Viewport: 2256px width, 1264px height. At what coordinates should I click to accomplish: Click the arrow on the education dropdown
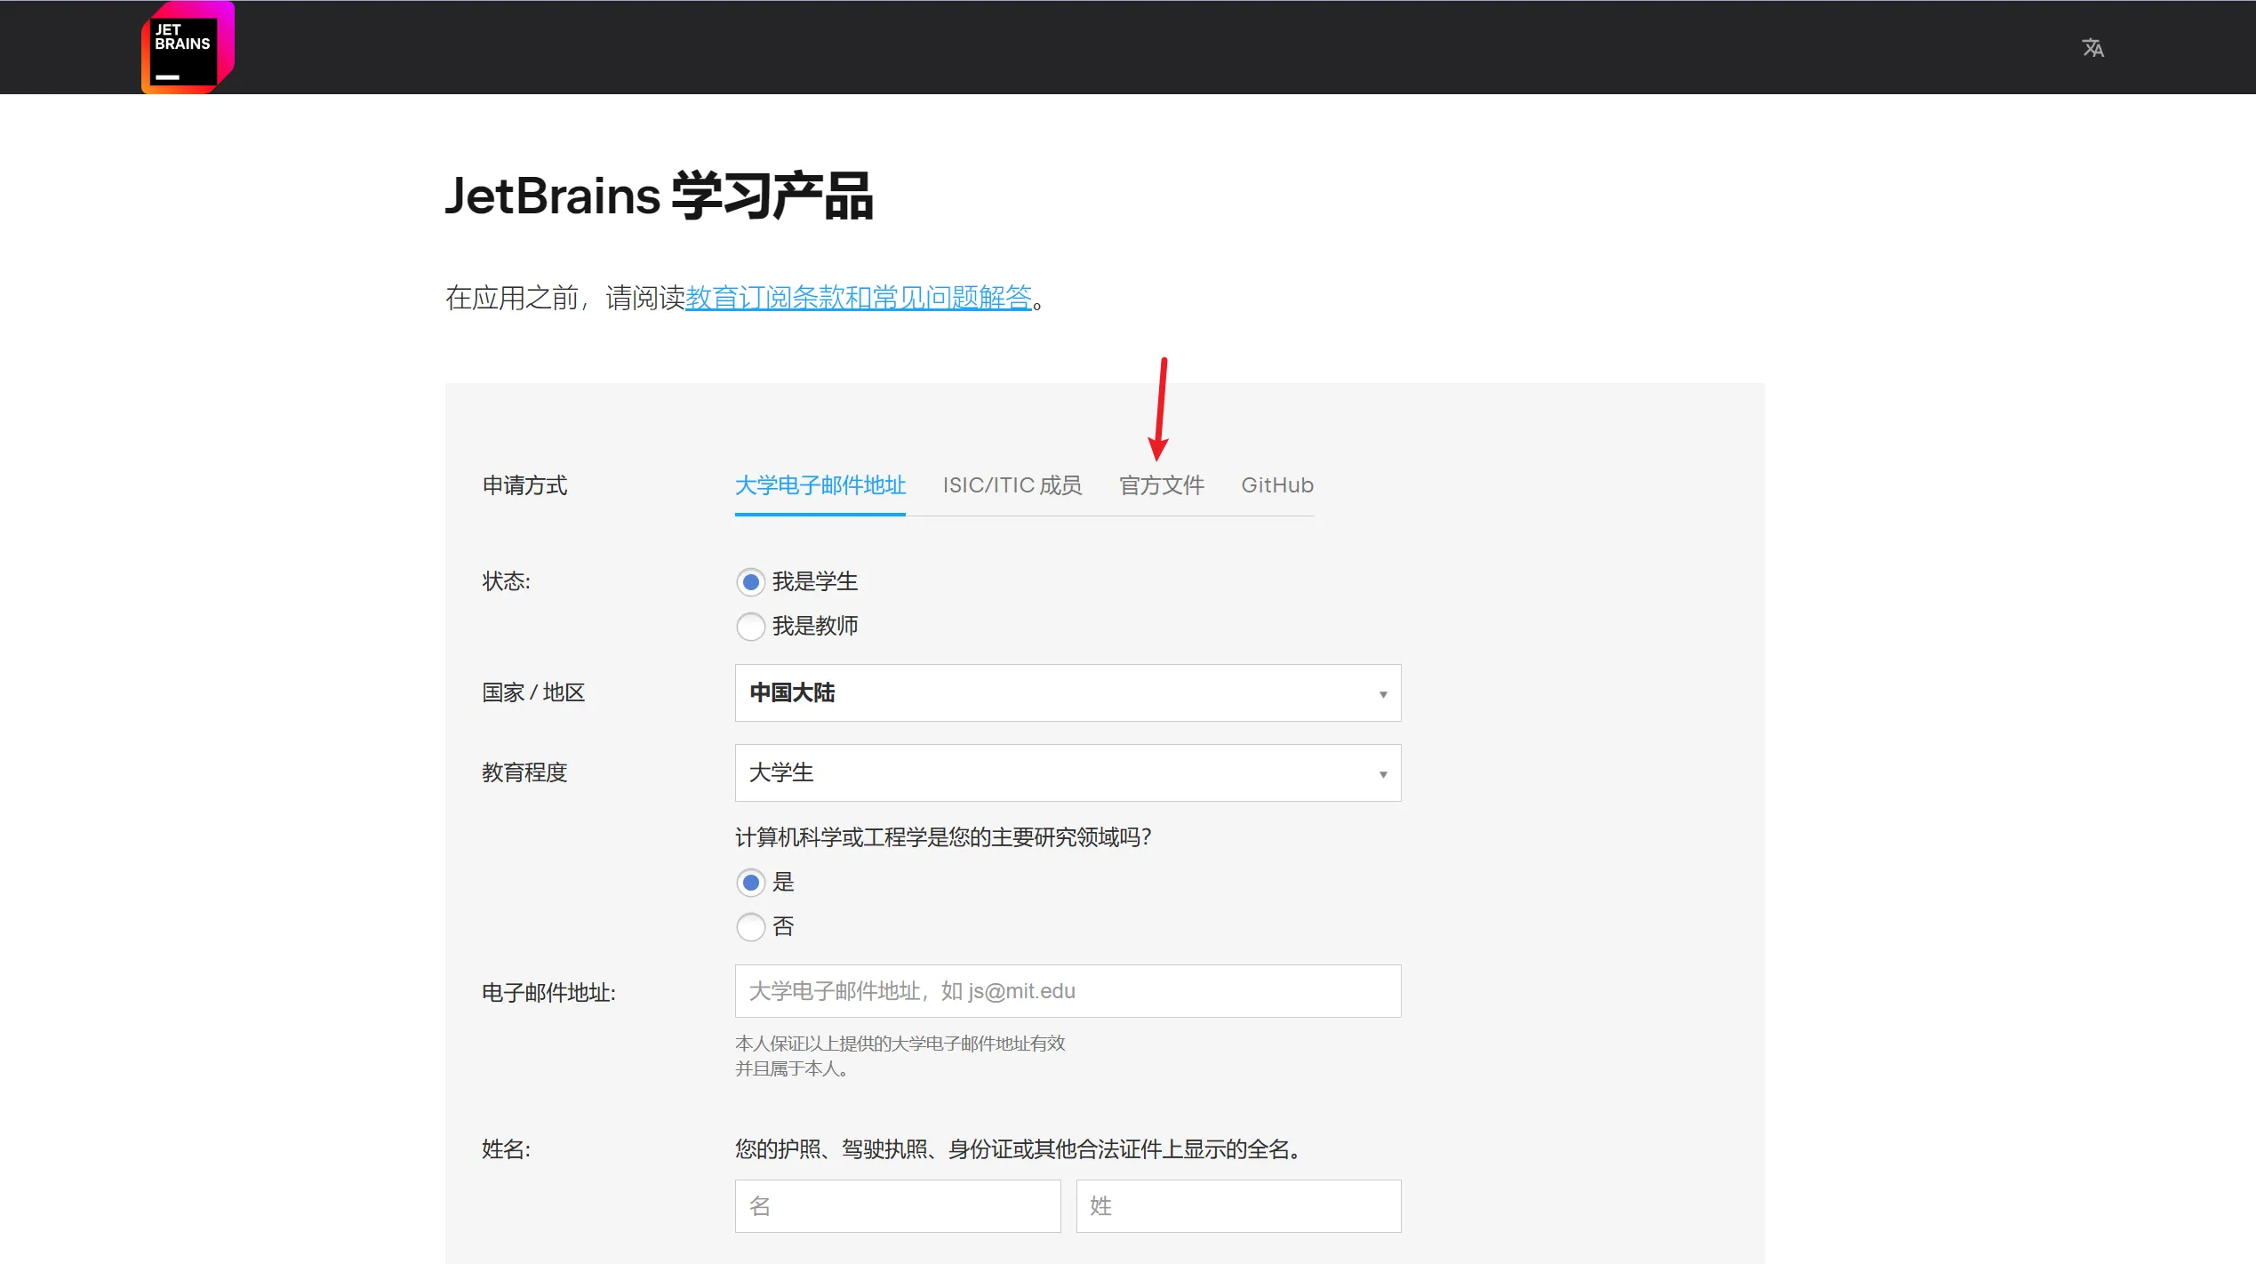[x=1382, y=774]
